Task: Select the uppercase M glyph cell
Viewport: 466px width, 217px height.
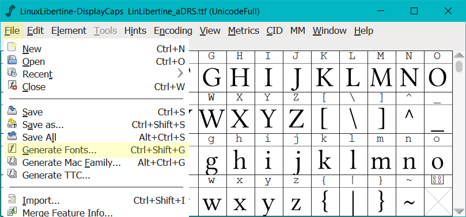Action: 381,77
